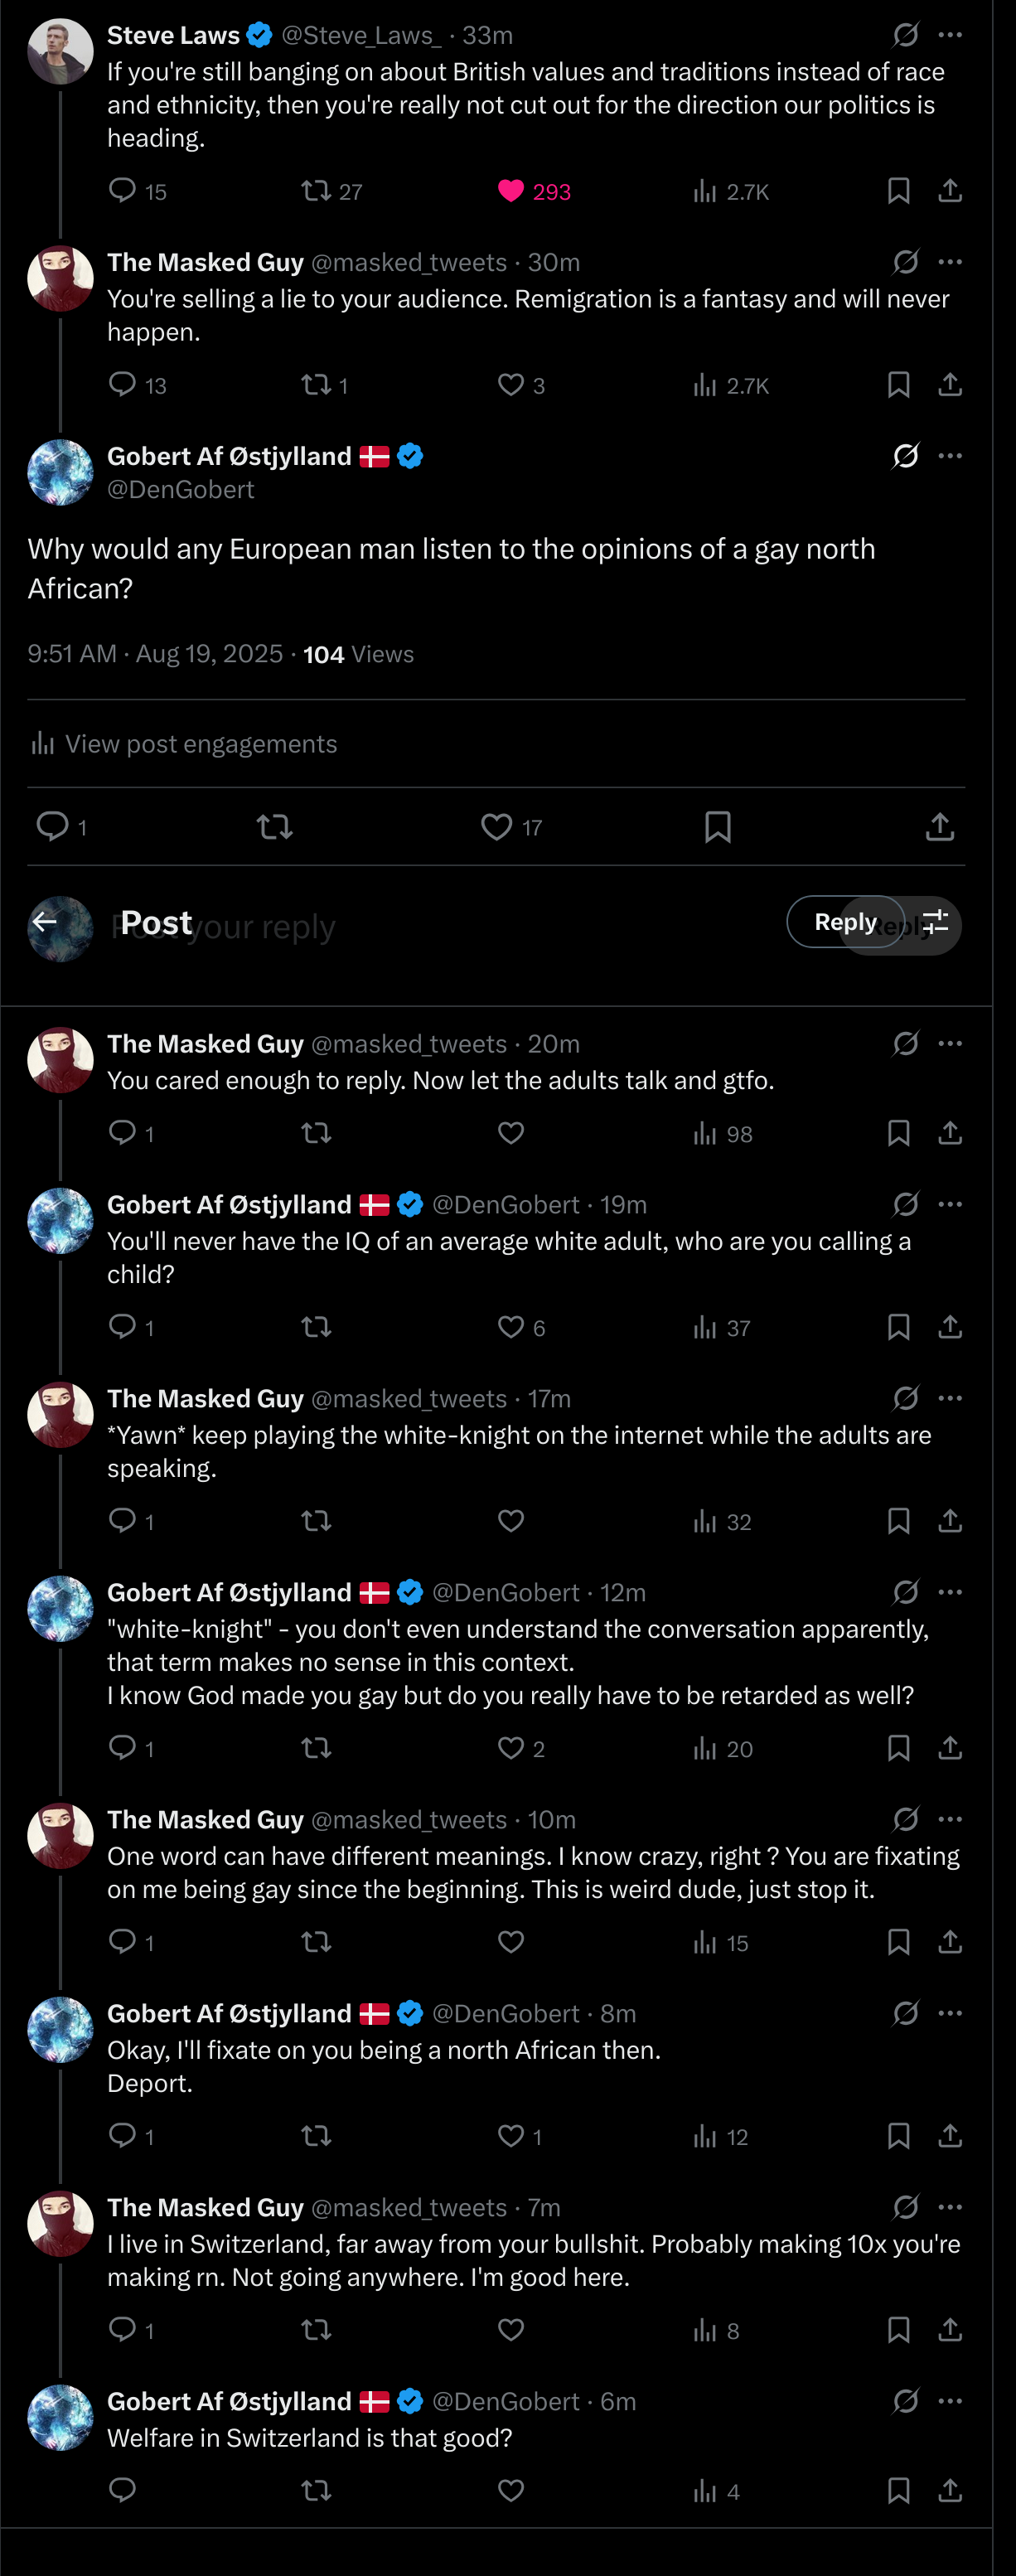Open the 104 Views count
This screenshot has height=2576, width=1016.
click(x=358, y=654)
